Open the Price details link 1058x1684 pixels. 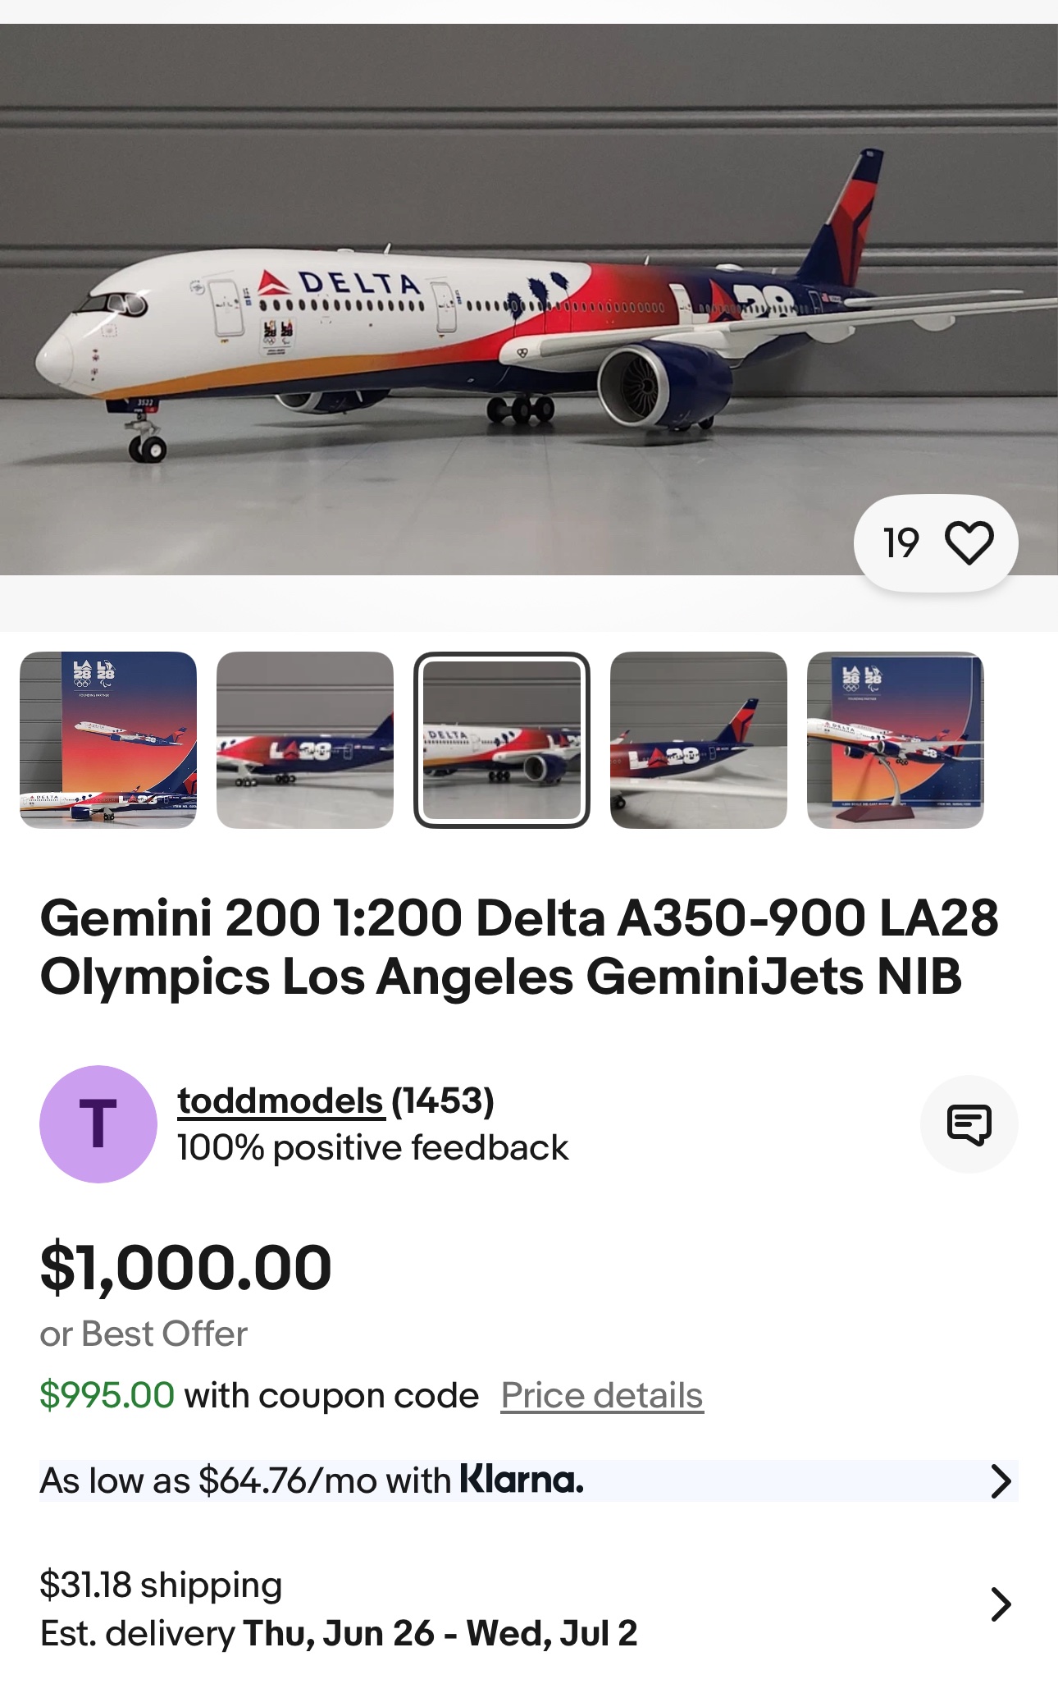pos(602,1396)
